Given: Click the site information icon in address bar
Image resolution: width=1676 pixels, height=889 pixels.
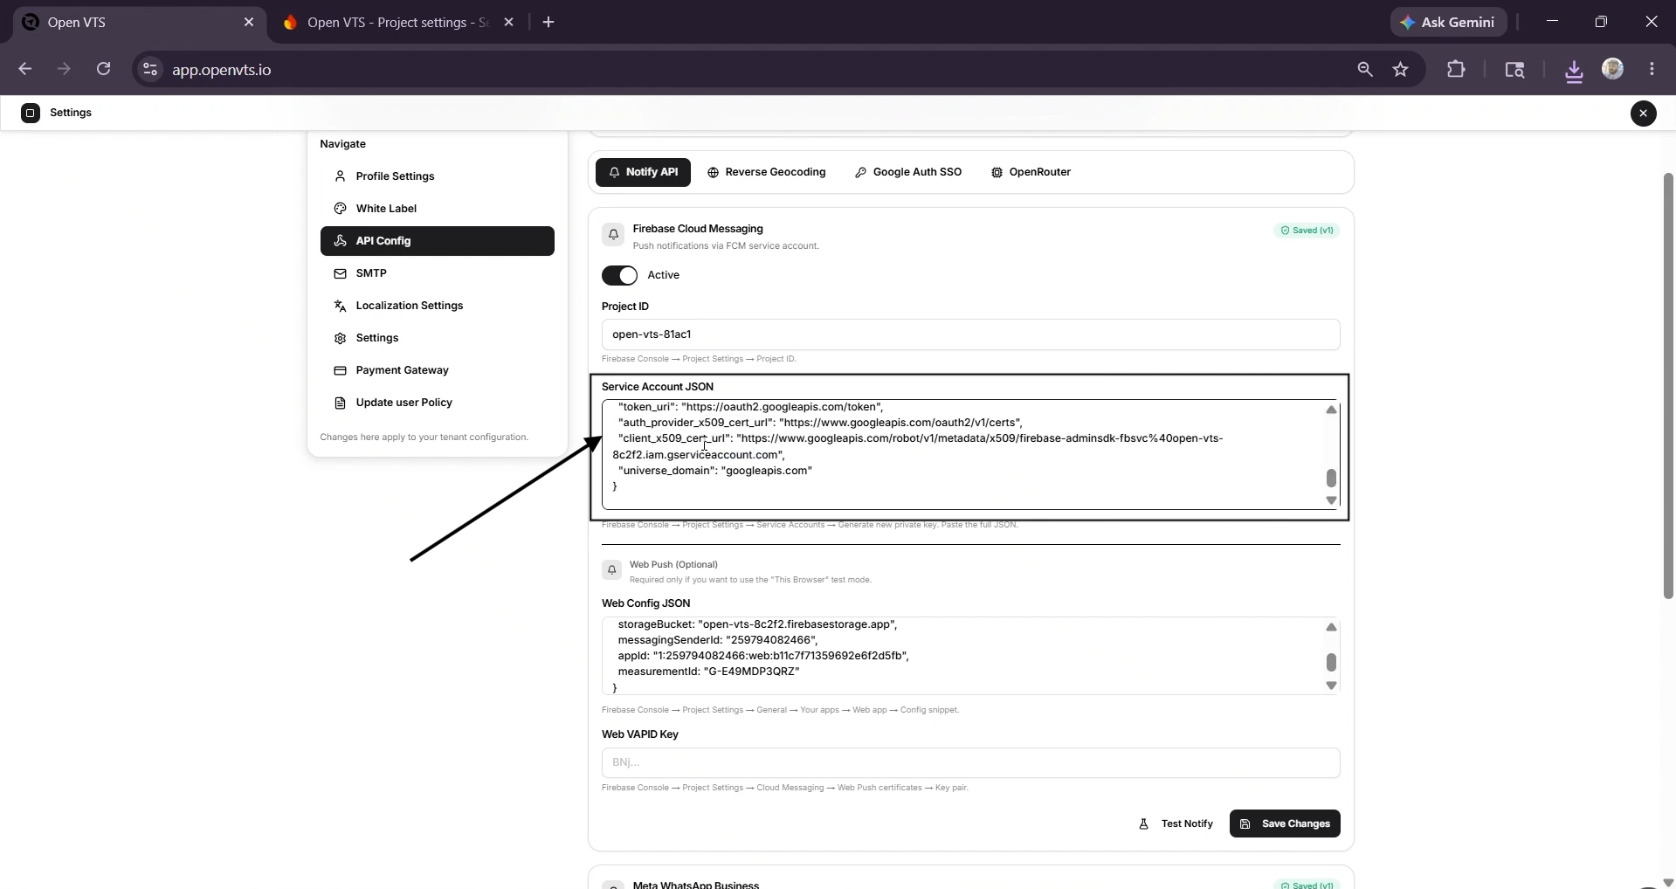Looking at the screenshot, I should 150,70.
